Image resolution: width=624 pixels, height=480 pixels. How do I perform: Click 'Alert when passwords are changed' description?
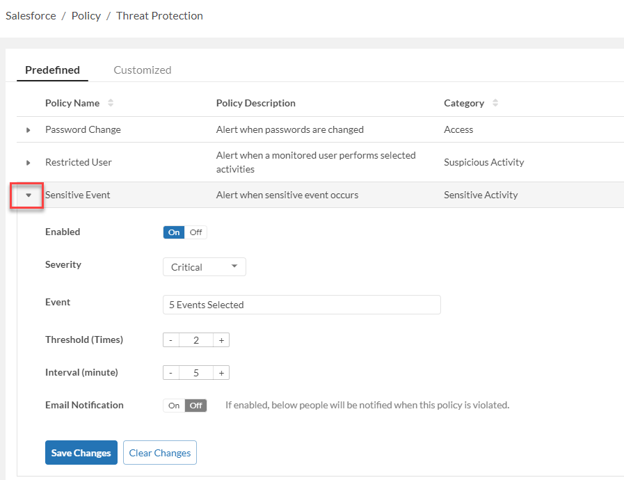click(289, 130)
